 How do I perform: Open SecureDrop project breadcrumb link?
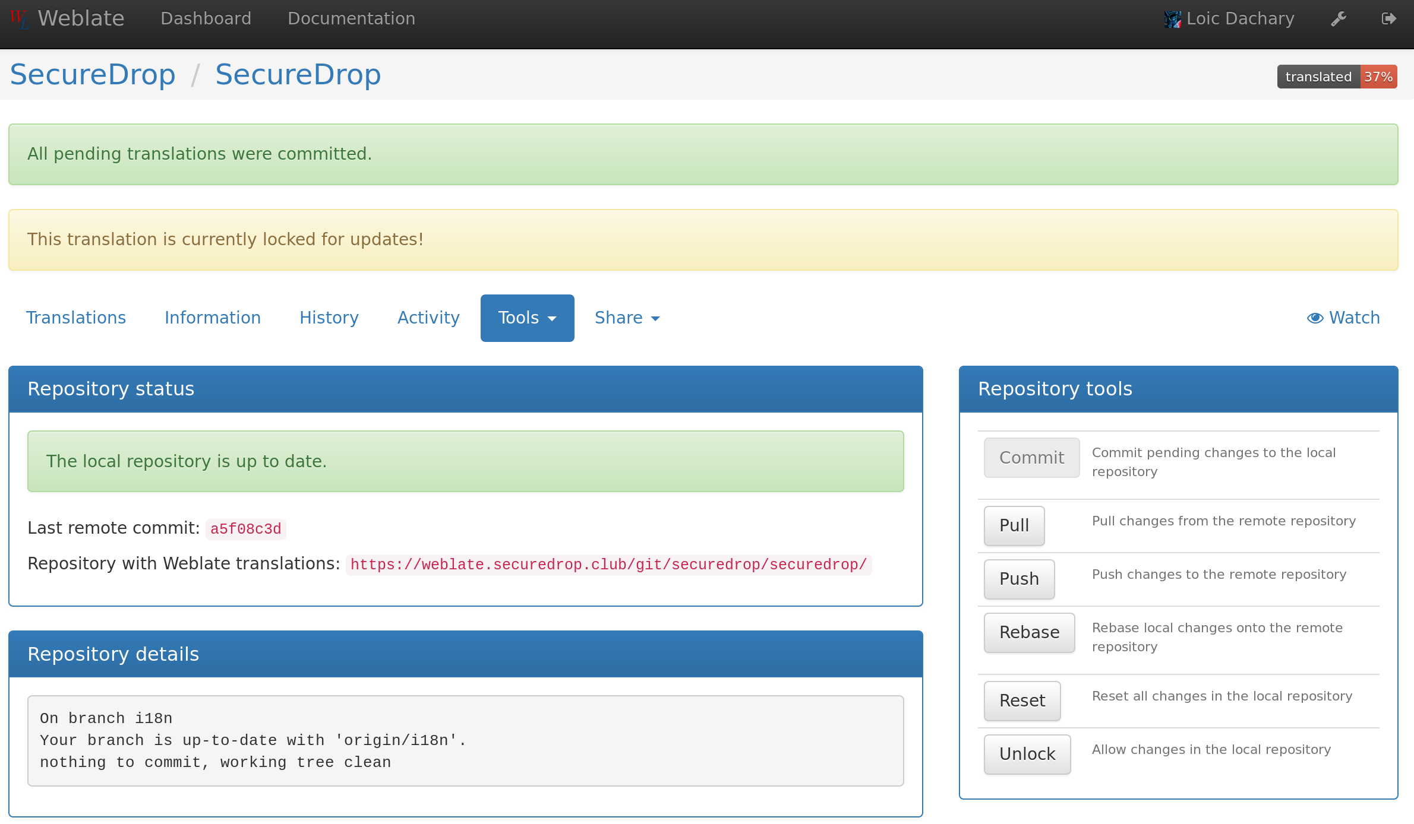93,75
